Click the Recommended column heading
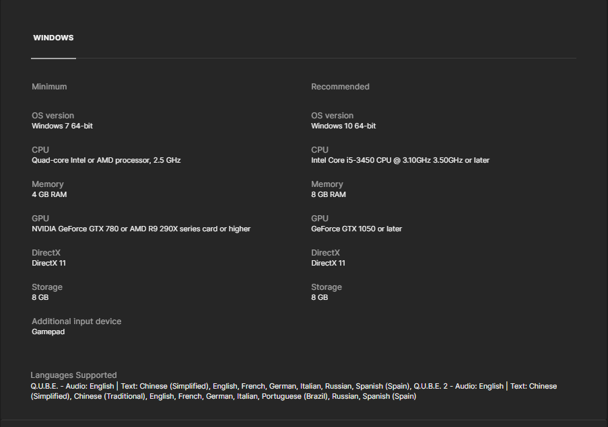The height and width of the screenshot is (427, 608). point(340,87)
